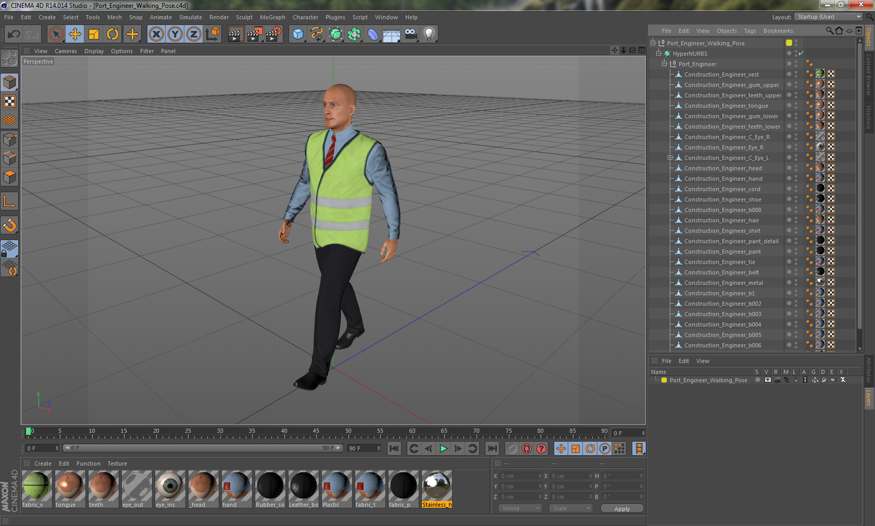This screenshot has height=526, width=875.
Task: Toggle the Z-axis lock
Action: 194,34
